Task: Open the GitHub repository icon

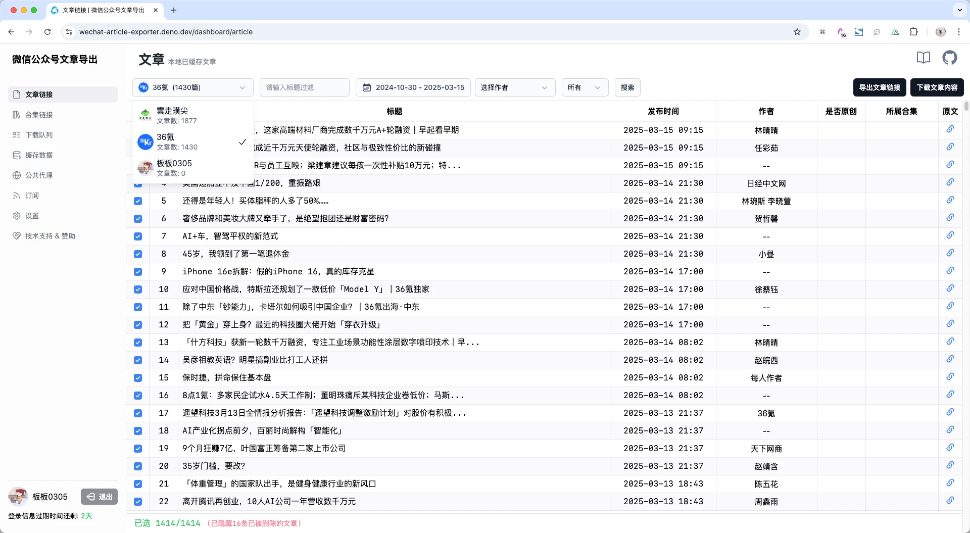Action: (x=949, y=58)
